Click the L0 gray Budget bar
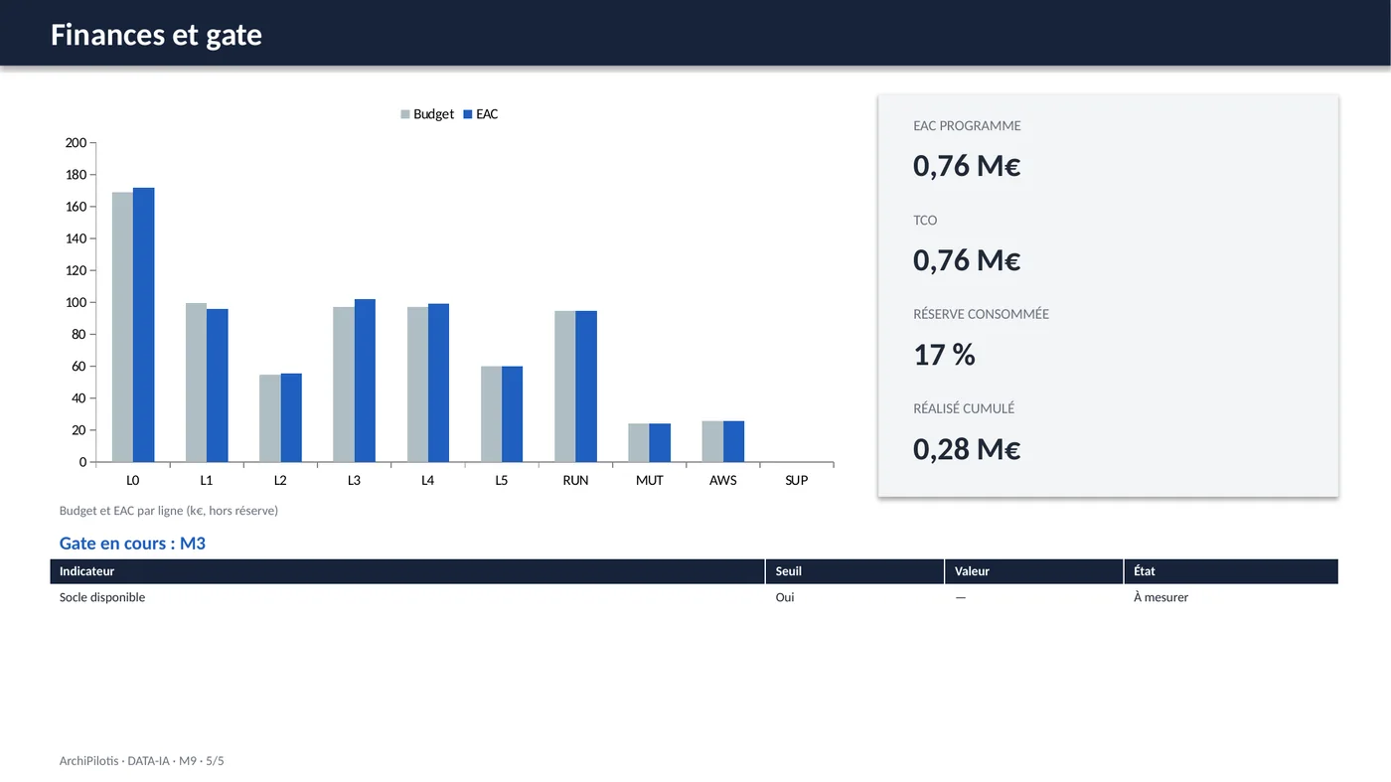The width and height of the screenshot is (1391, 782). 122,327
